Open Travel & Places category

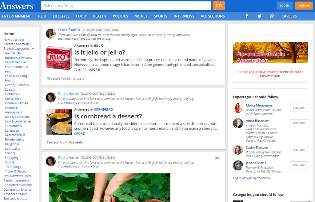(x=15, y=171)
